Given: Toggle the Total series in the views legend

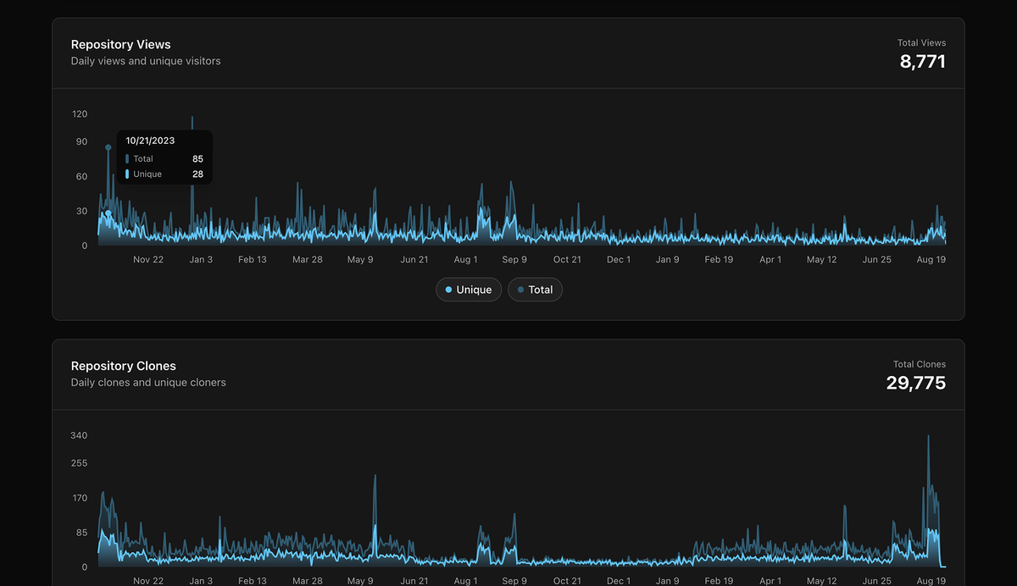Looking at the screenshot, I should coord(535,289).
